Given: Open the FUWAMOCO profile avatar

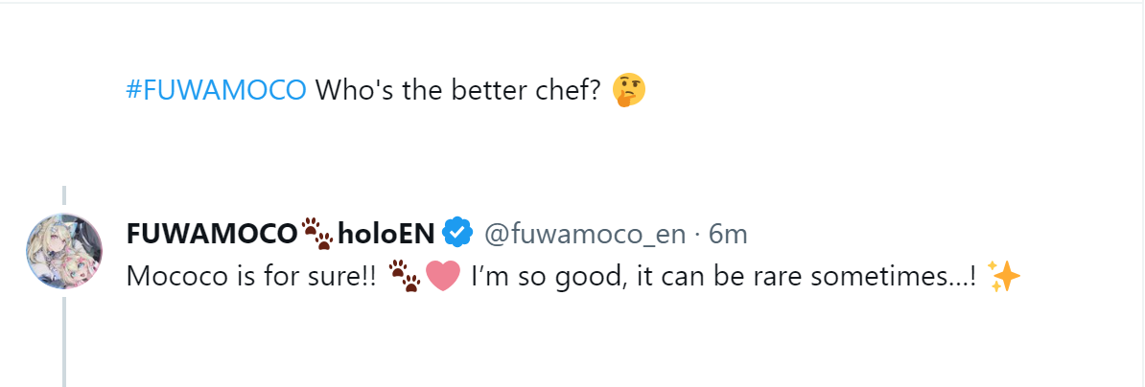Looking at the screenshot, I should click(x=64, y=249).
